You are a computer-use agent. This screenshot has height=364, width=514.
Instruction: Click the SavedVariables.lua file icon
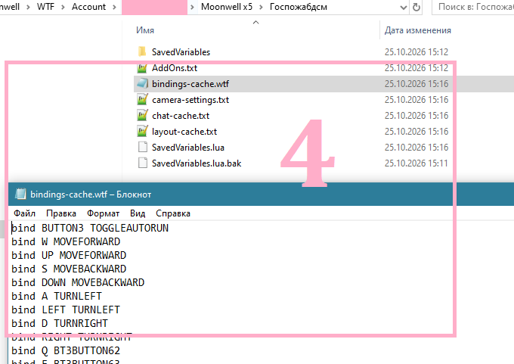tap(143, 148)
